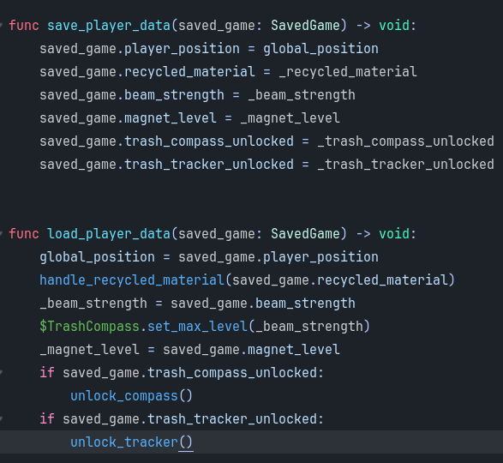Place cursor on unlock_tracker() call
The image size is (503, 463).
131,442
